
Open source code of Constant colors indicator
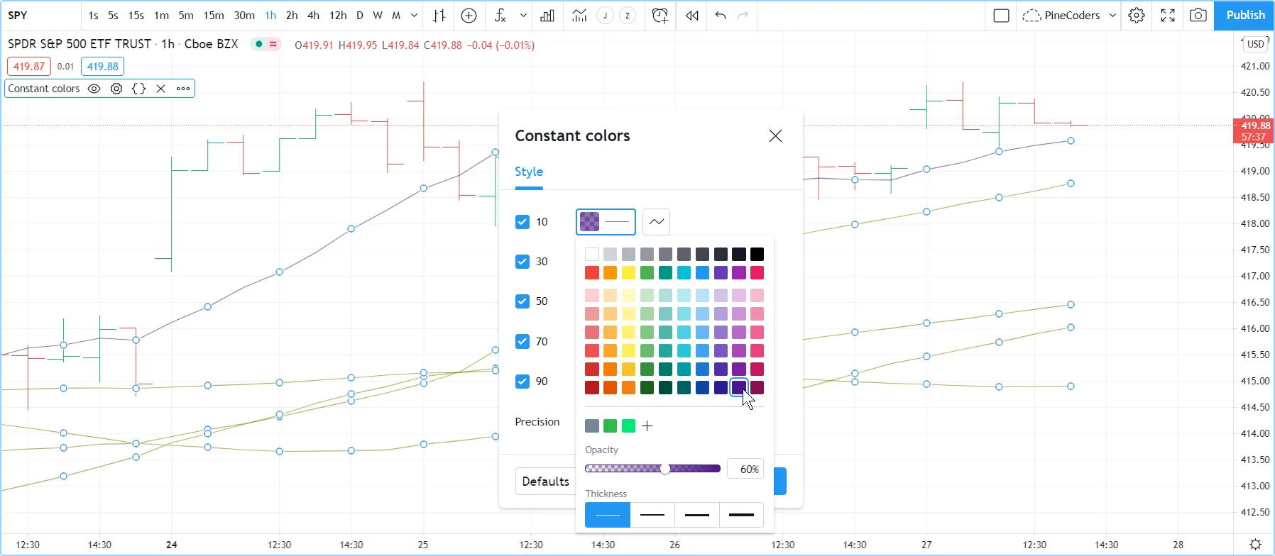point(139,89)
